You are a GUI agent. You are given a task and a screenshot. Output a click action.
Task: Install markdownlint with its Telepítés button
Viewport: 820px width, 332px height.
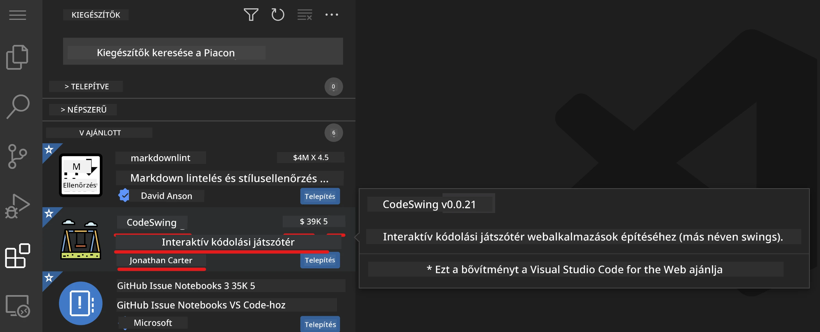[x=320, y=196]
